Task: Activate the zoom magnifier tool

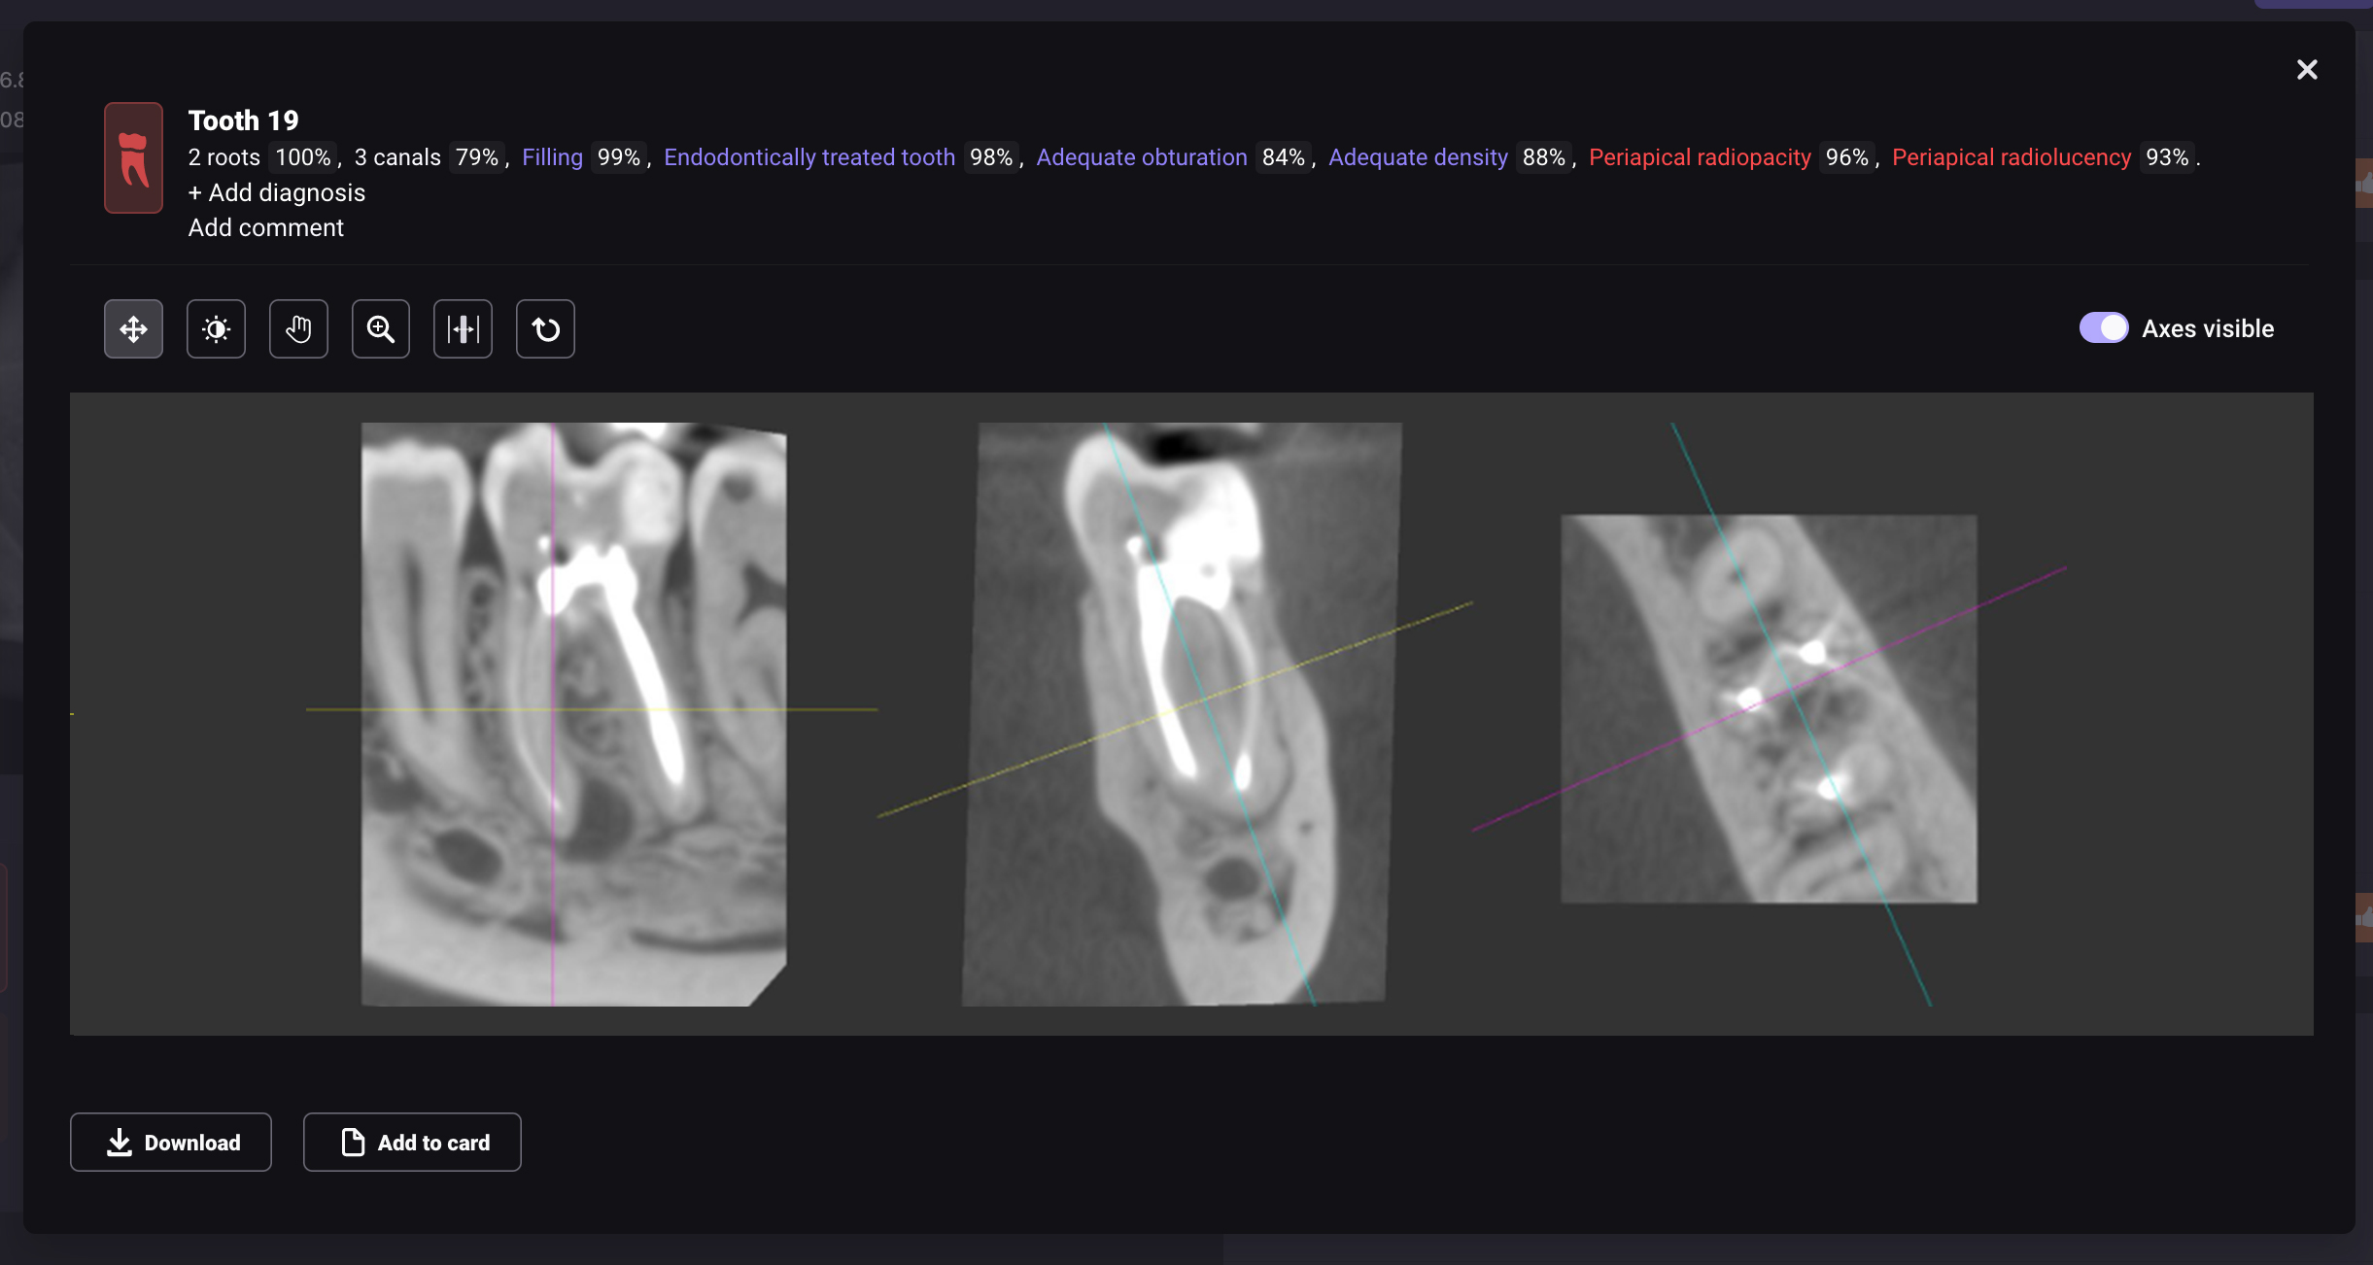Action: pos(380,329)
